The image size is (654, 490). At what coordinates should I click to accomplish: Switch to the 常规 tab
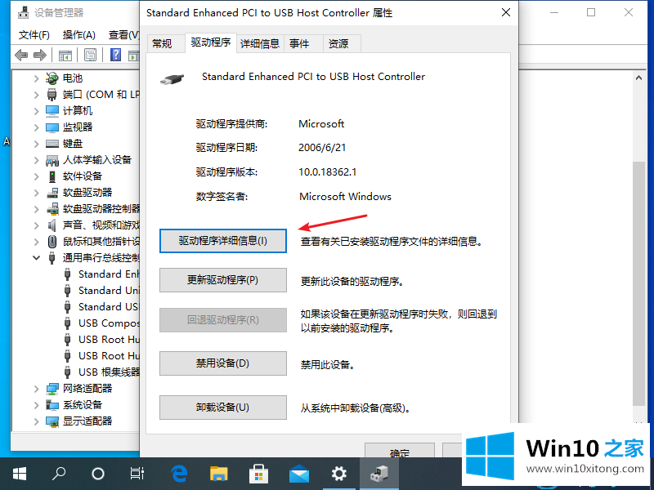click(166, 44)
